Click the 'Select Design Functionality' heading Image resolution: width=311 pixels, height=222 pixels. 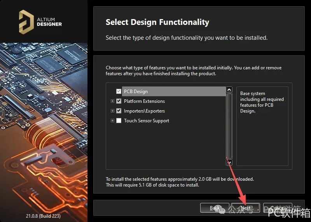157,22
